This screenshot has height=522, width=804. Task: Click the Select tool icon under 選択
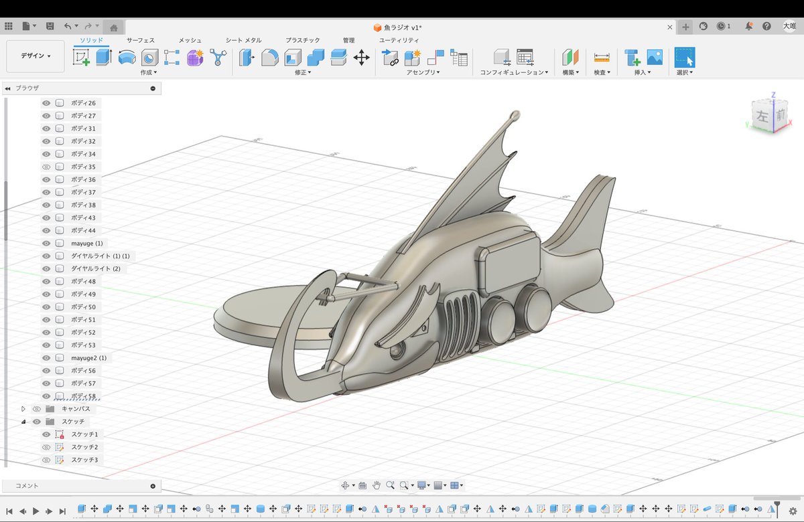click(684, 57)
